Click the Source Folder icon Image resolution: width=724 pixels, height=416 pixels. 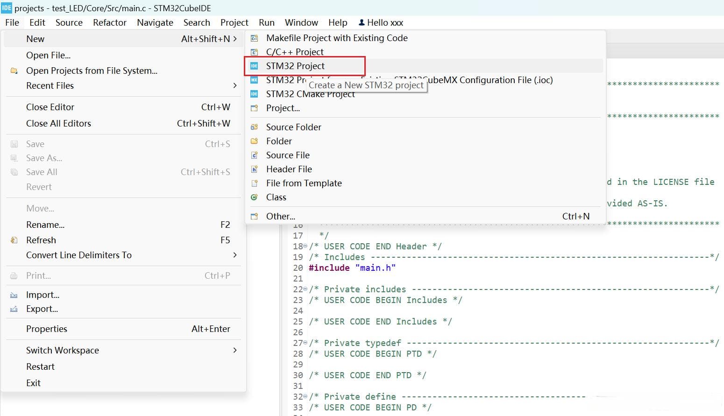coord(254,127)
